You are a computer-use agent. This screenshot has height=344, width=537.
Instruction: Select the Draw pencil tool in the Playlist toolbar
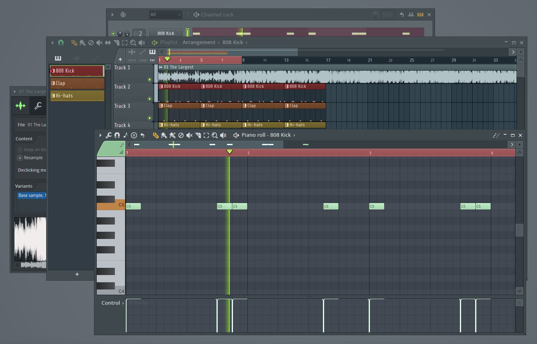click(74, 42)
